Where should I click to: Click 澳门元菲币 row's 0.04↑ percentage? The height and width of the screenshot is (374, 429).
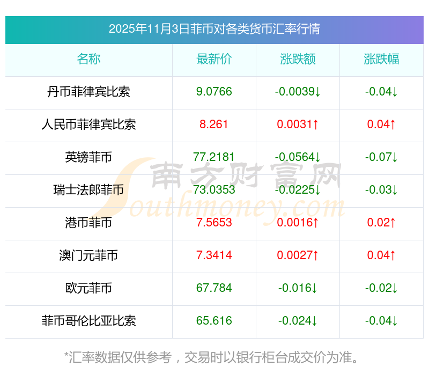pyautogui.click(x=381, y=255)
